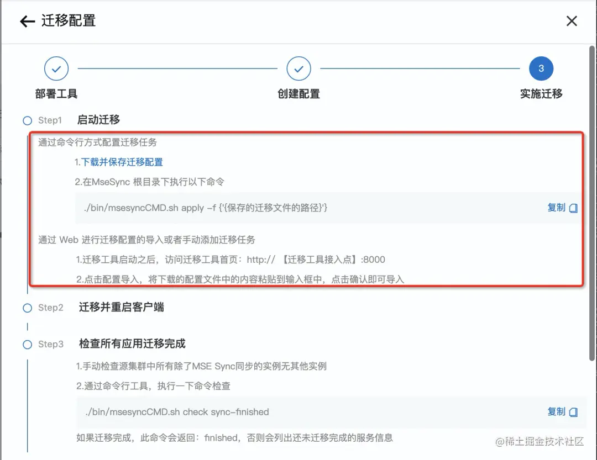Click the Step3 label text

tap(51, 344)
